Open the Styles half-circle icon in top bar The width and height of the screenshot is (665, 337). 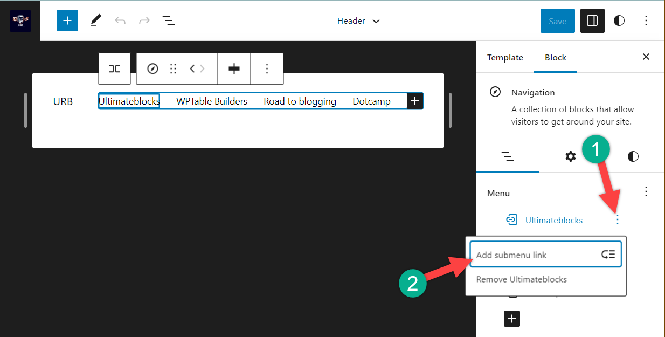coord(619,20)
